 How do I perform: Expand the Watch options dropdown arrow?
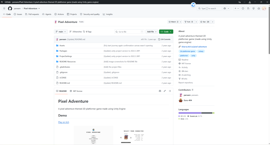click(181, 22)
